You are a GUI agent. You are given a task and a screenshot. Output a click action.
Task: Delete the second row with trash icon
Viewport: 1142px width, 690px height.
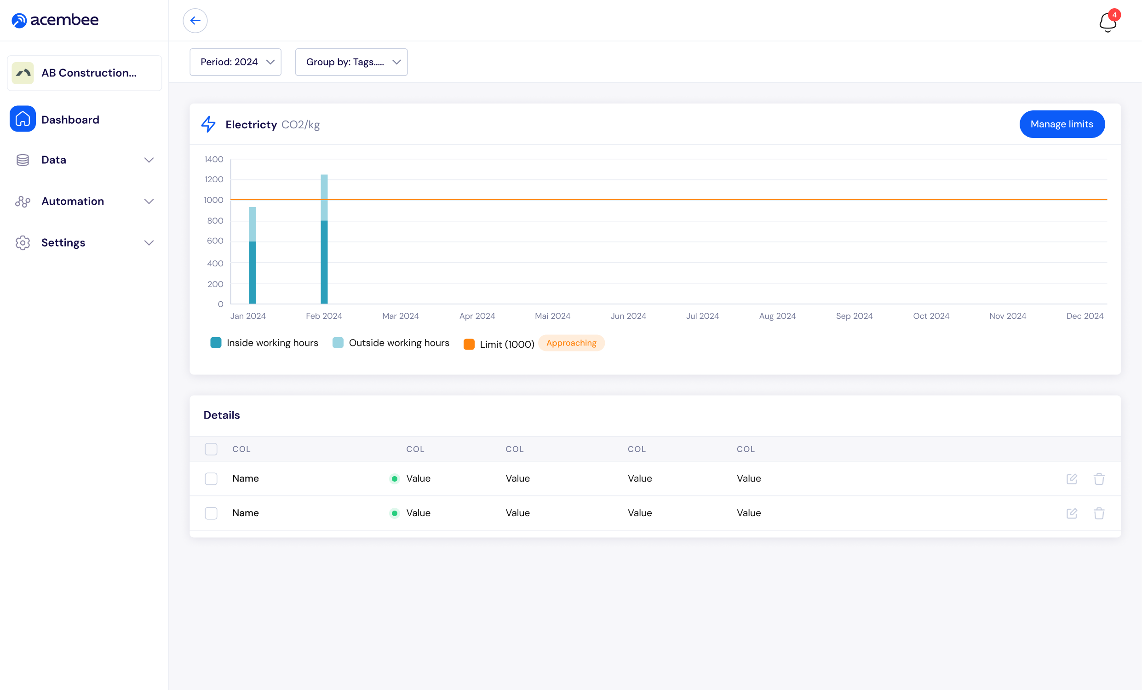[1098, 513]
